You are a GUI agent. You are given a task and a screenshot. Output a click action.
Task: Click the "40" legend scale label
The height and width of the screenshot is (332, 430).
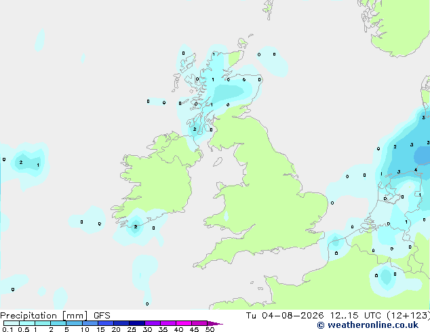pos(178,329)
